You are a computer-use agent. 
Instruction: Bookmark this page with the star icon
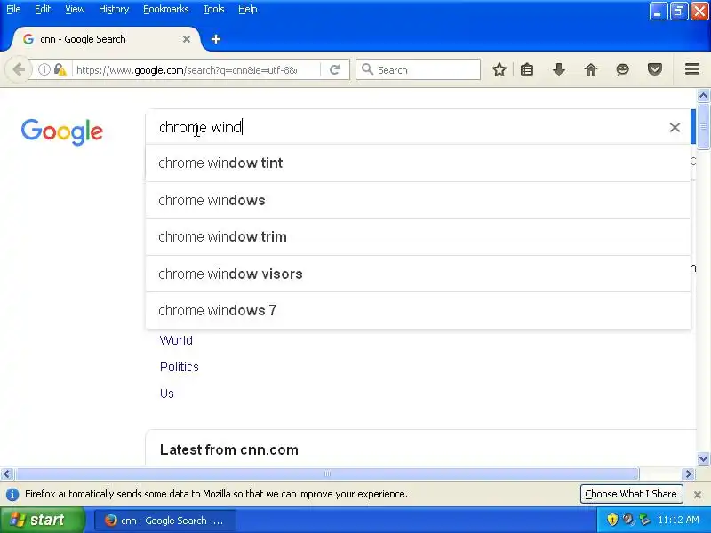click(499, 70)
